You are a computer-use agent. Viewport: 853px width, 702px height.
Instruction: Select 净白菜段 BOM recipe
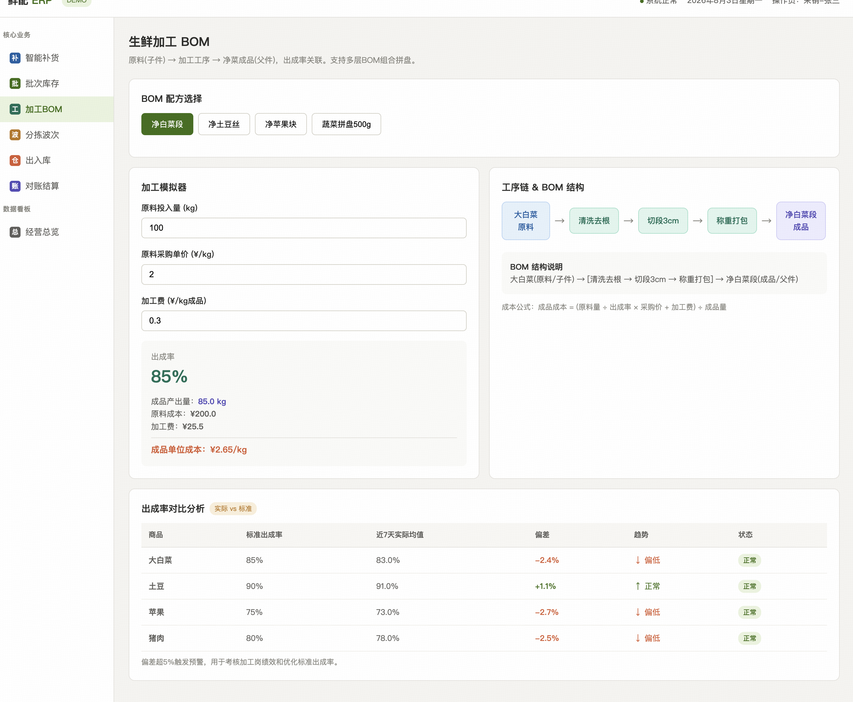click(x=167, y=124)
